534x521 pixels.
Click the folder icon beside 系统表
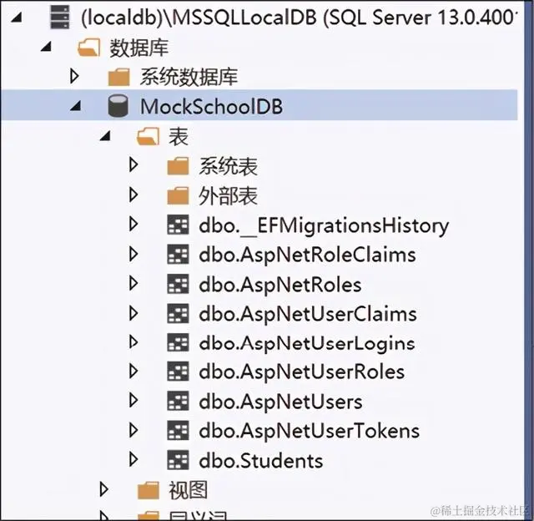click(x=178, y=166)
